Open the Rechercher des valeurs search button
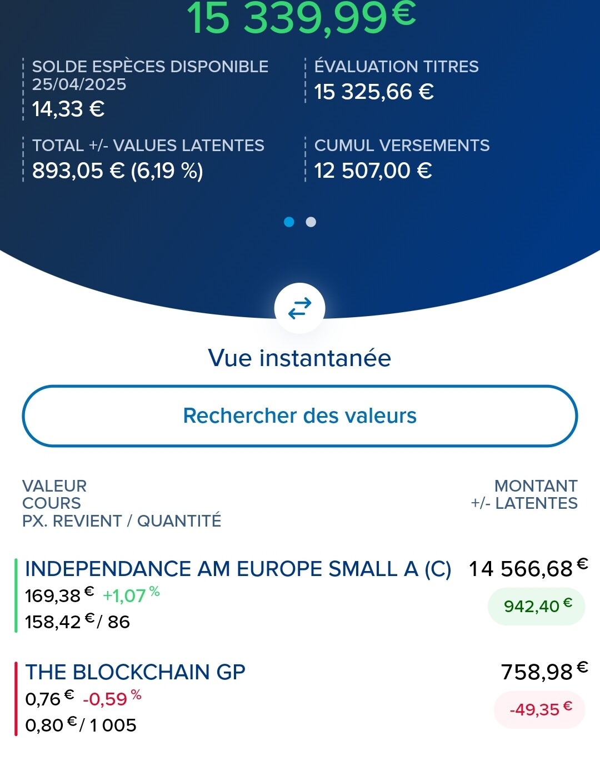600x761 pixels. tap(300, 416)
